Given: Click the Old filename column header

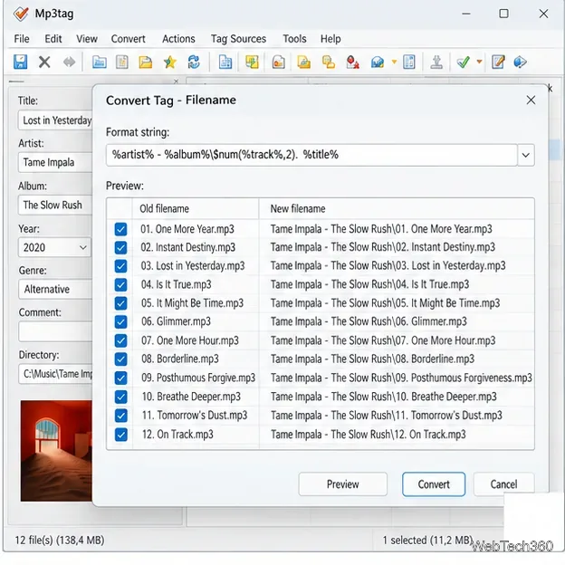Looking at the screenshot, I should (196, 208).
